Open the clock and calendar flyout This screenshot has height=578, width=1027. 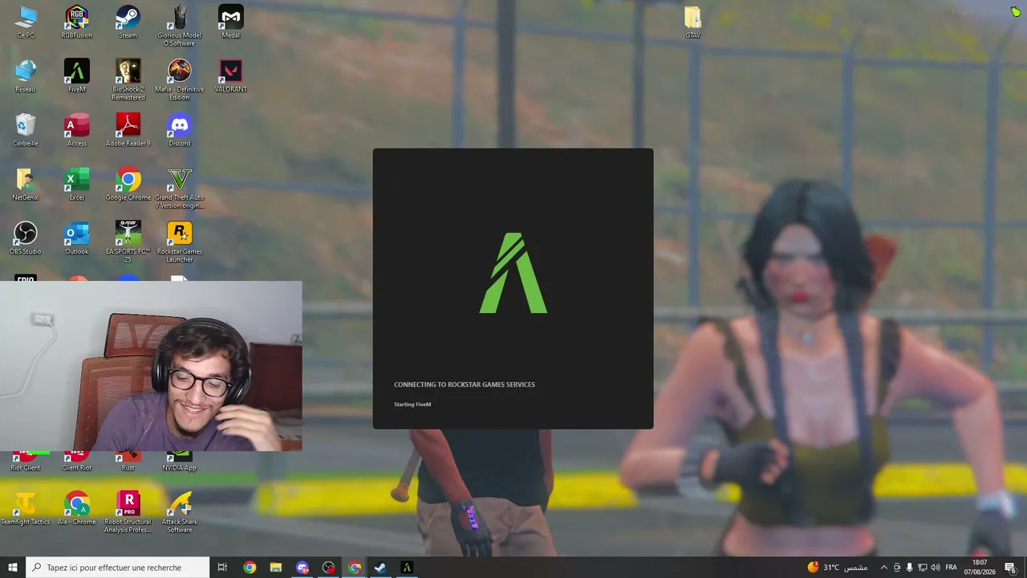click(x=980, y=568)
